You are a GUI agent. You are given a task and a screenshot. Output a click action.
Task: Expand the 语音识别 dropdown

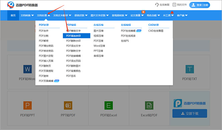(81, 15)
